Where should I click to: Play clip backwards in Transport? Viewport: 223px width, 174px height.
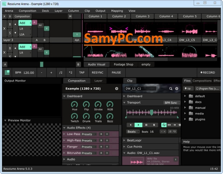[x=130, y=125]
